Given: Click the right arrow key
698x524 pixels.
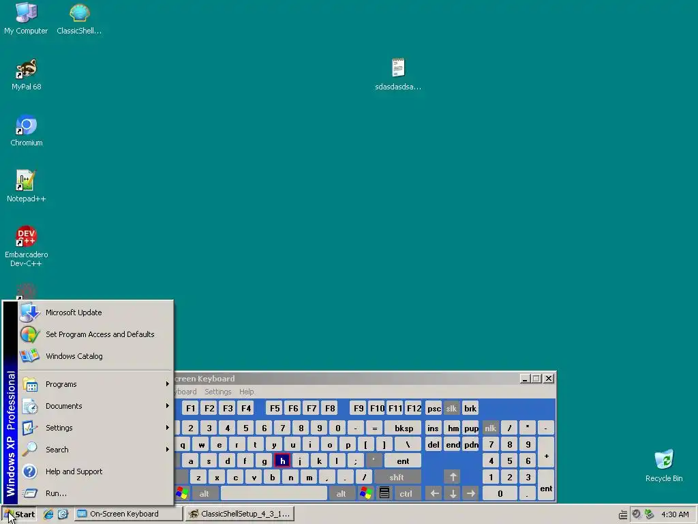Looking at the screenshot, I should [x=471, y=494].
